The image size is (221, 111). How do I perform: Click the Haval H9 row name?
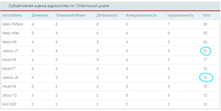[x=9, y=60]
